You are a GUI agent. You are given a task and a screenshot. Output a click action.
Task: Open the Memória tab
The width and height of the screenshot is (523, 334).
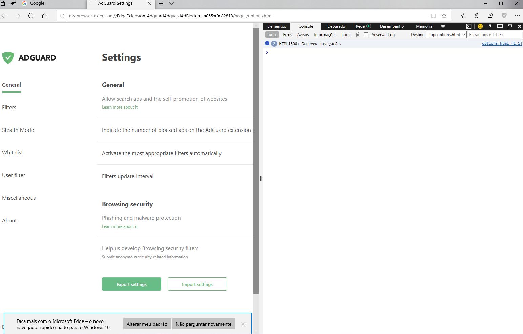(424, 26)
